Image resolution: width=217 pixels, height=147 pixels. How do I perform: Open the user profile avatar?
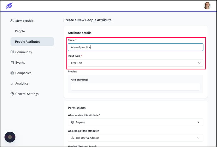[207, 6]
